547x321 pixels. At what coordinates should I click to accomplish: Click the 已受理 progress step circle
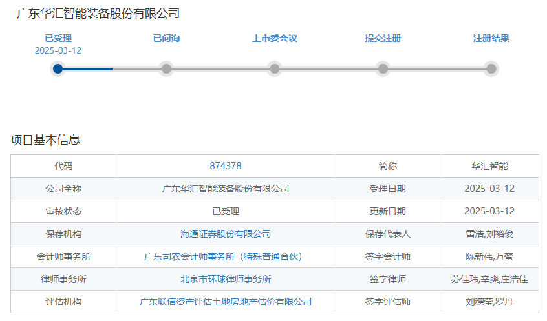point(58,68)
